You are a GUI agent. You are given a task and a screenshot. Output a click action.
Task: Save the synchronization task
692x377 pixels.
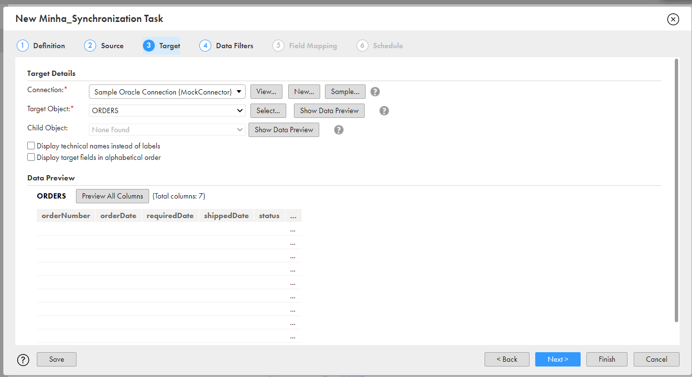(x=56, y=359)
